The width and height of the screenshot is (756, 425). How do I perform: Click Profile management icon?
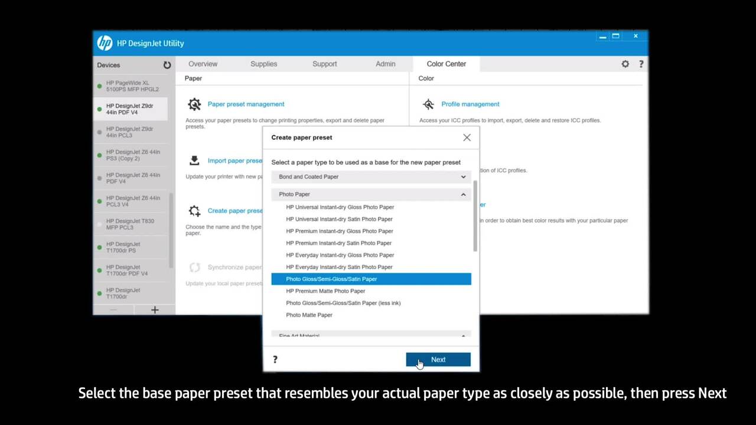coord(428,104)
